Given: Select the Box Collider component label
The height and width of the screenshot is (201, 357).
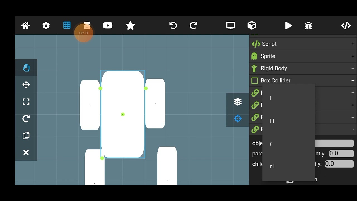Looking at the screenshot, I should 276,80.
